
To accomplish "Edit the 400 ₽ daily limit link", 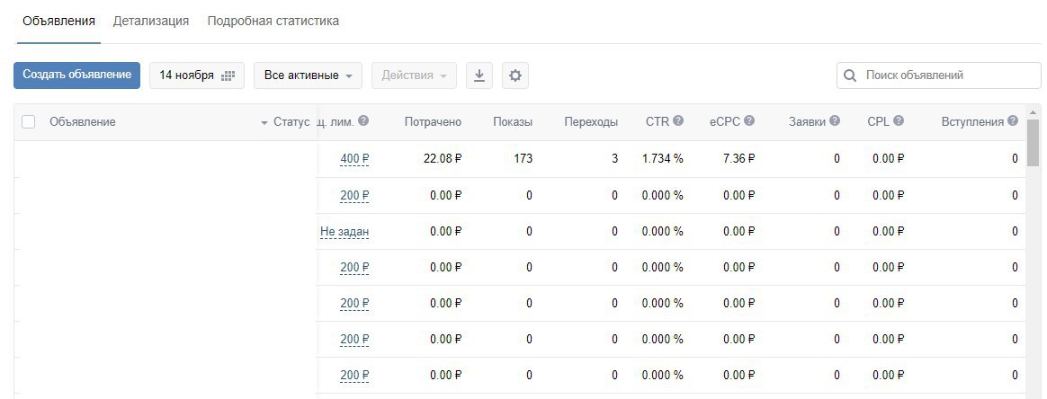I will point(354,159).
